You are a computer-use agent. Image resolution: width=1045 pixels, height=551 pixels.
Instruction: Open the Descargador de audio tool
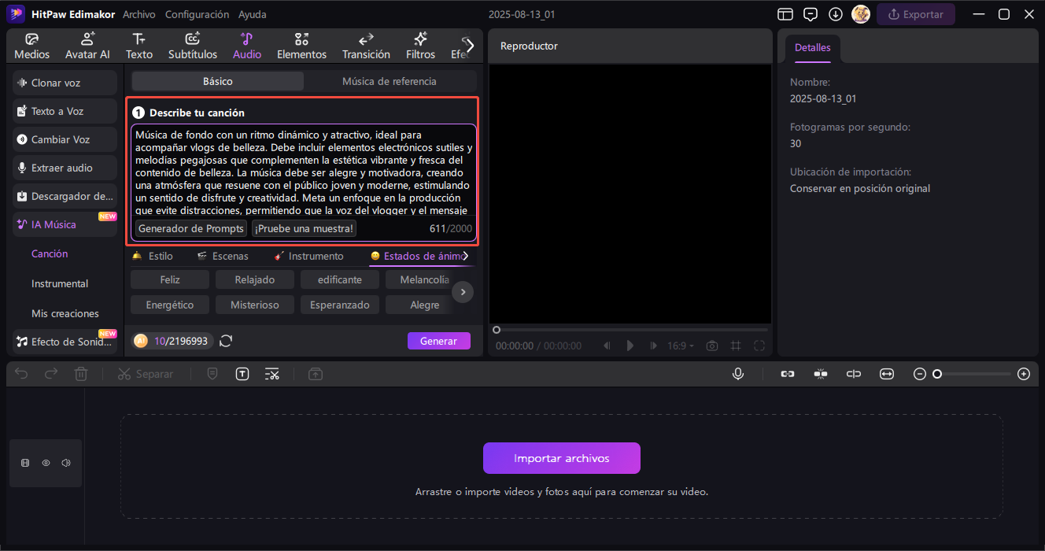(x=65, y=196)
